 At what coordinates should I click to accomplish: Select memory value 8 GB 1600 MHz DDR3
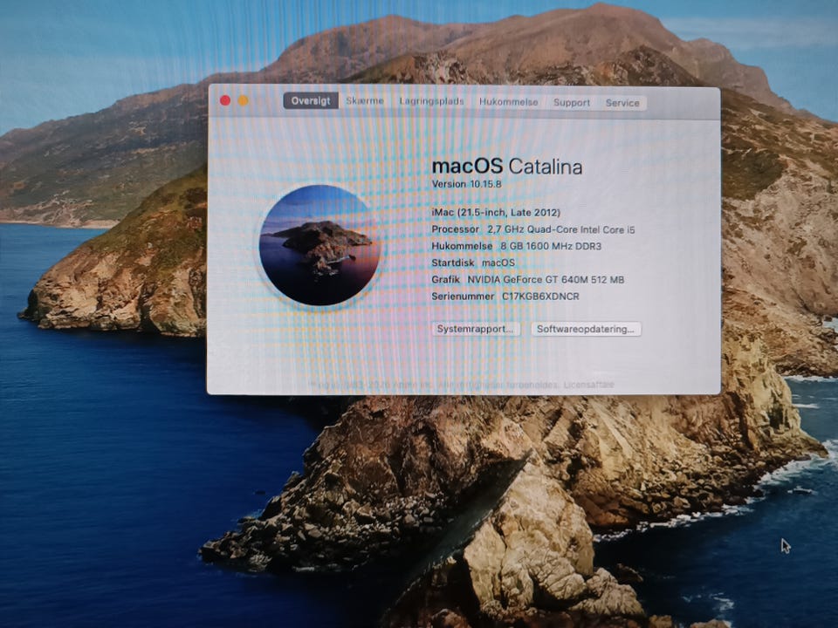(551, 246)
